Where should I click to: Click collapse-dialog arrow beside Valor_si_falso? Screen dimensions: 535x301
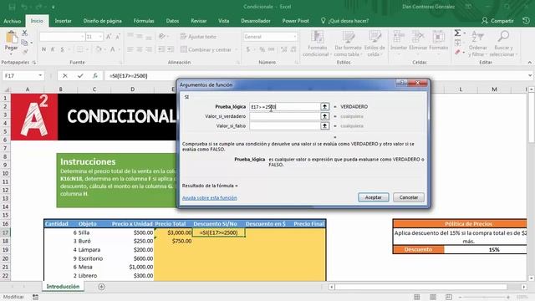pyautogui.click(x=325, y=126)
